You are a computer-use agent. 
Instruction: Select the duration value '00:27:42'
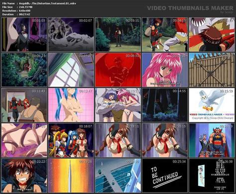coord(24,14)
